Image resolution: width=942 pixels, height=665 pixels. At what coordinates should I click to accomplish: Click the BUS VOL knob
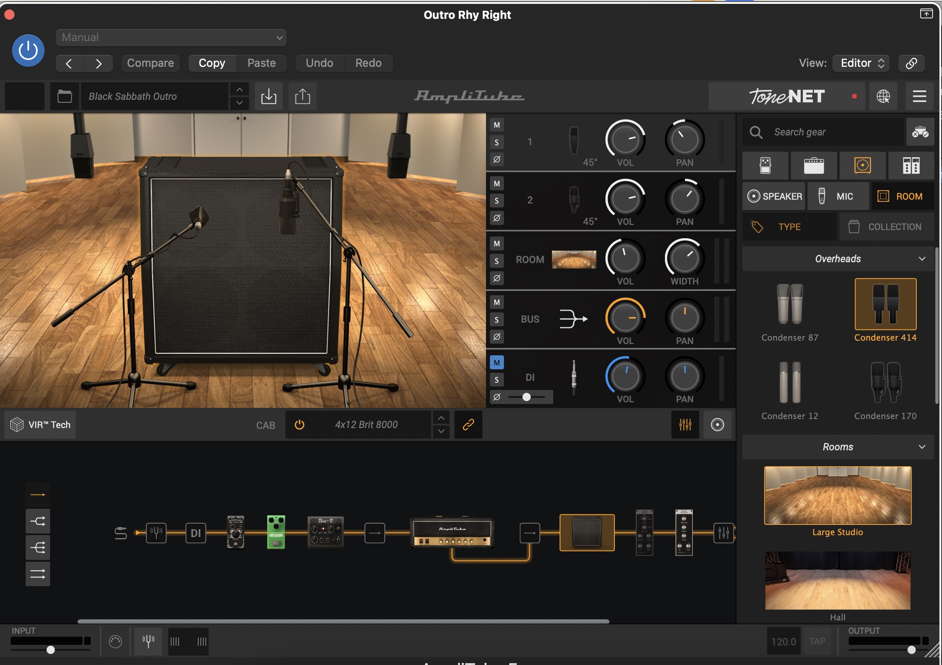(625, 318)
